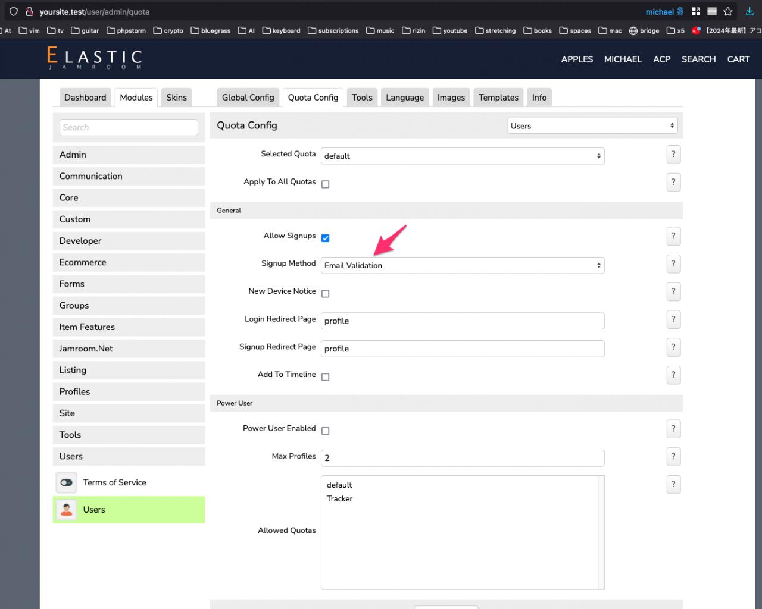Click the browser bookmark star icon

point(727,11)
